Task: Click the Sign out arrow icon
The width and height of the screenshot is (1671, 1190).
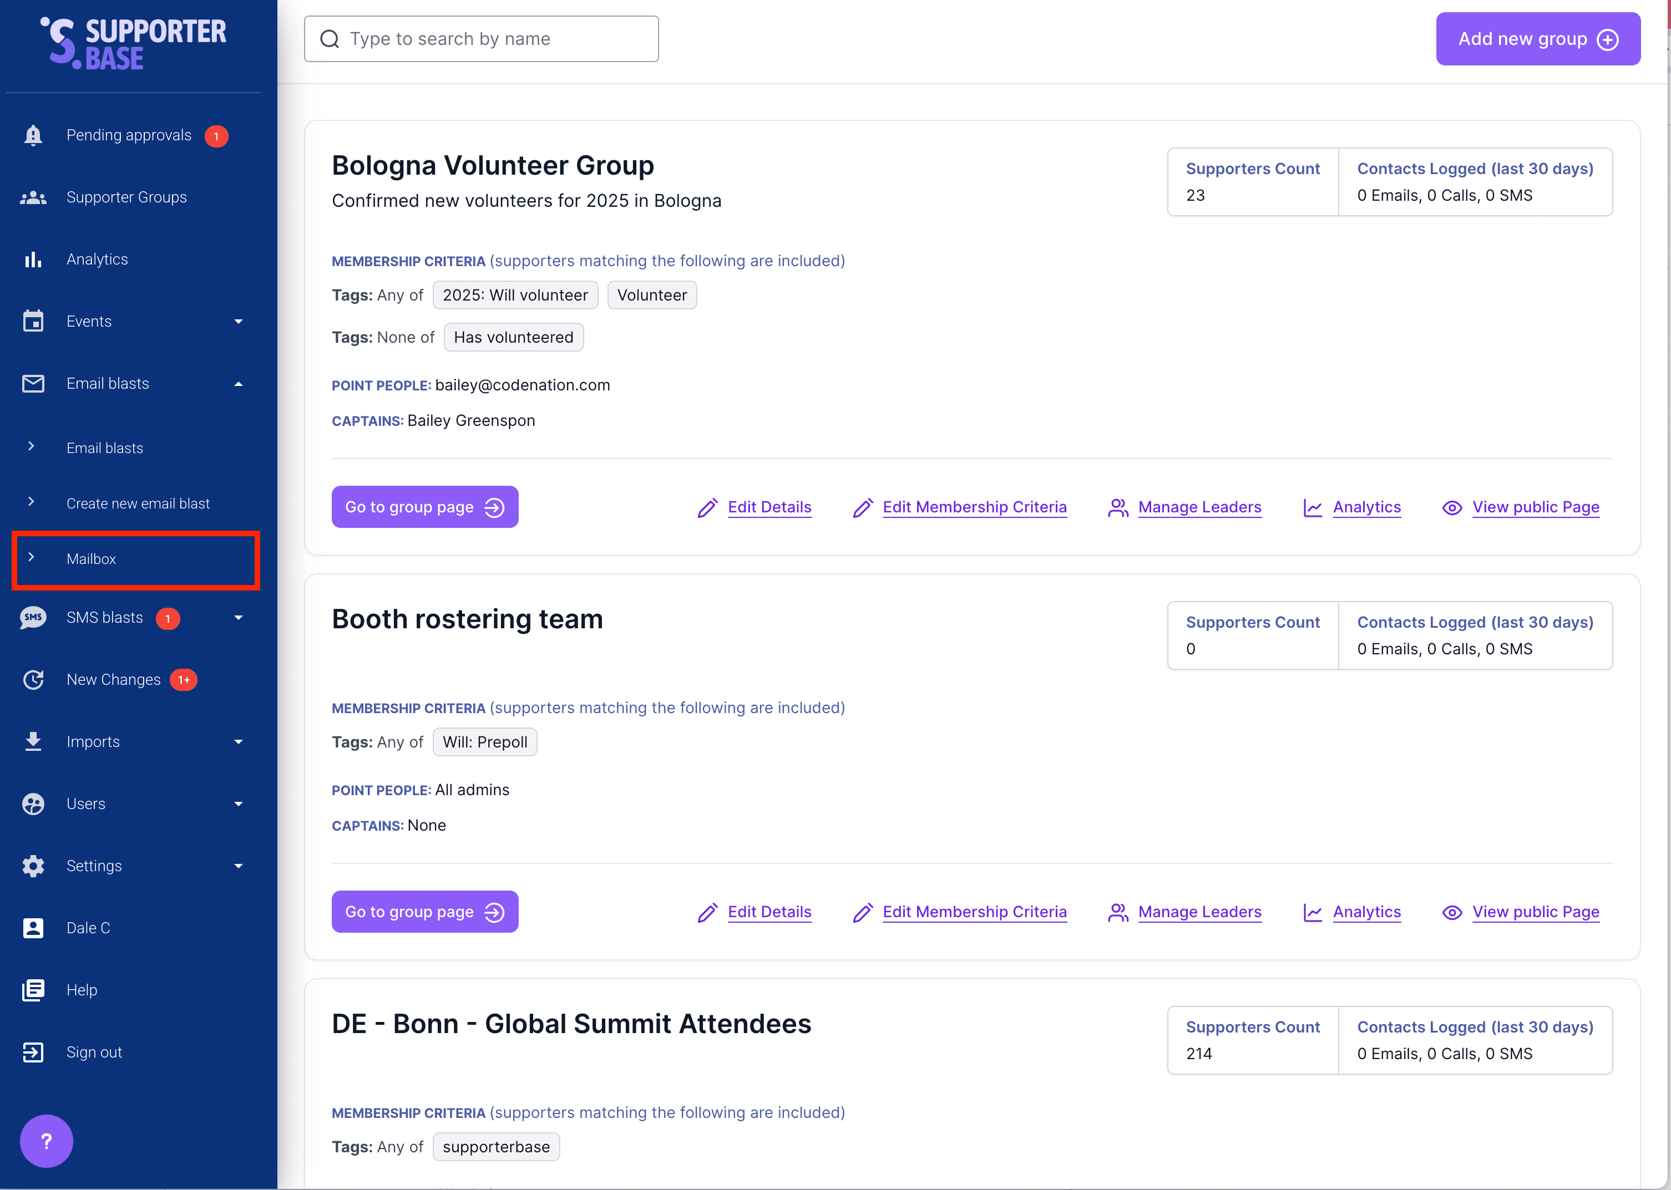Action: click(33, 1052)
